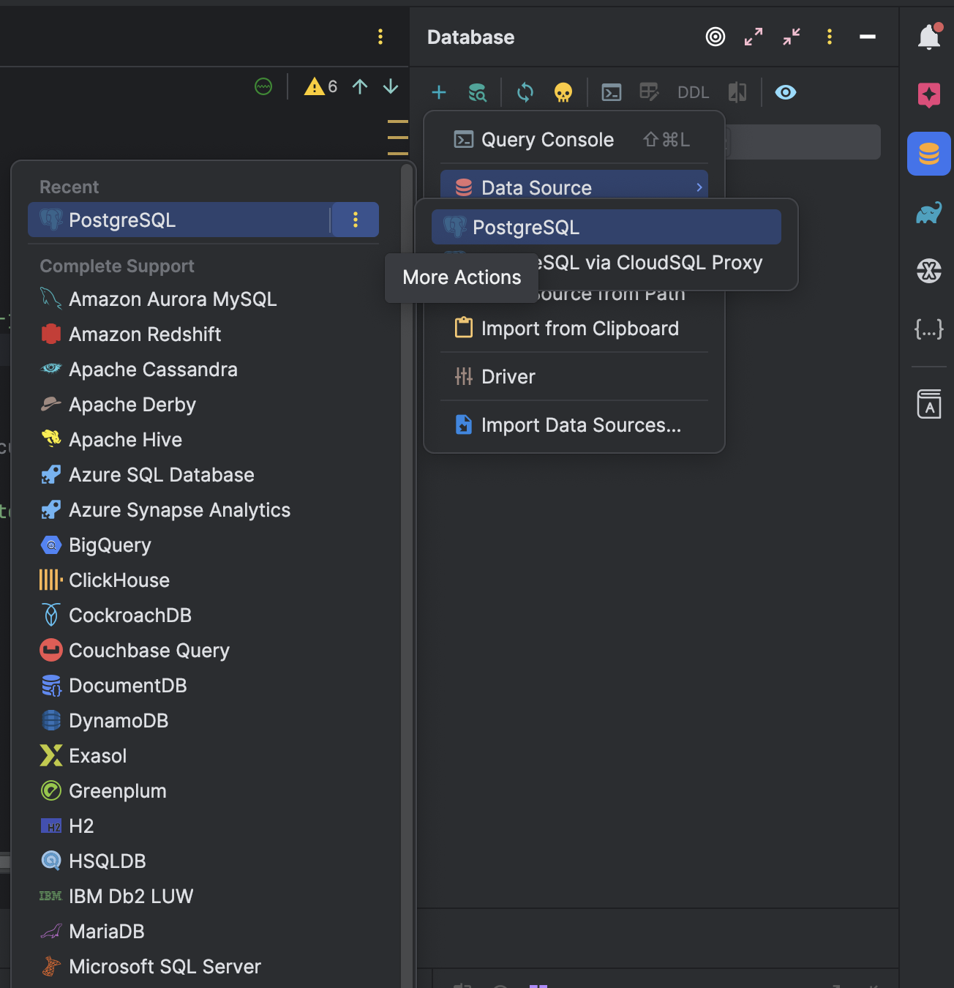Open the circular X sidebar tool icon
Viewport: 954px width, 988px height.
pos(929,272)
